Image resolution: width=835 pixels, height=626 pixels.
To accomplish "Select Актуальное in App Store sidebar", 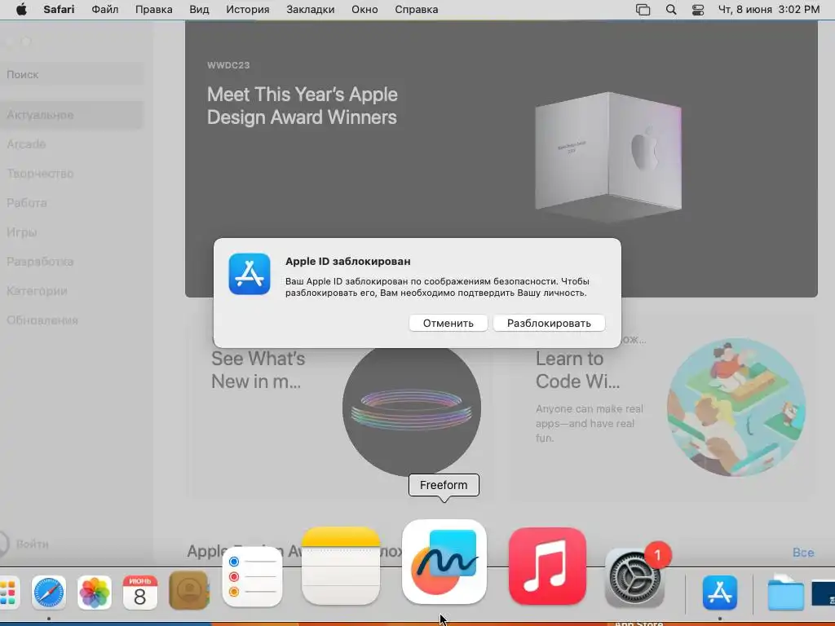I will point(72,115).
